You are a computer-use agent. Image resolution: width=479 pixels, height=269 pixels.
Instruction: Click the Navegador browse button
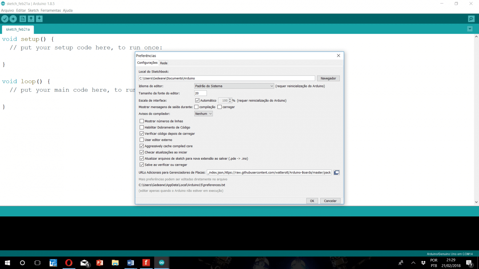click(x=328, y=78)
